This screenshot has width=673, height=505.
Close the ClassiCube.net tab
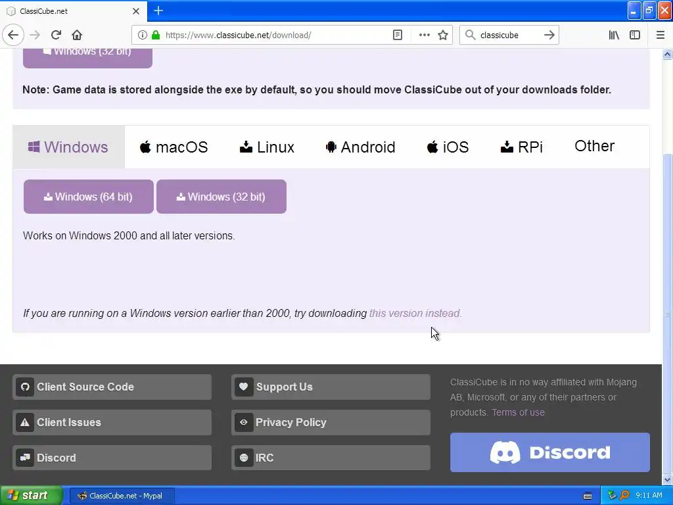coord(135,11)
